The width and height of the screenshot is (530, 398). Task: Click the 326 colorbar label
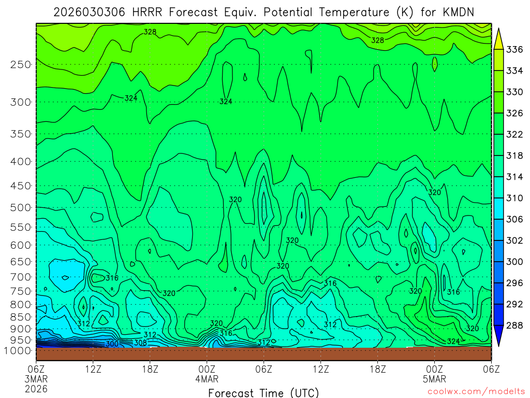(514, 113)
